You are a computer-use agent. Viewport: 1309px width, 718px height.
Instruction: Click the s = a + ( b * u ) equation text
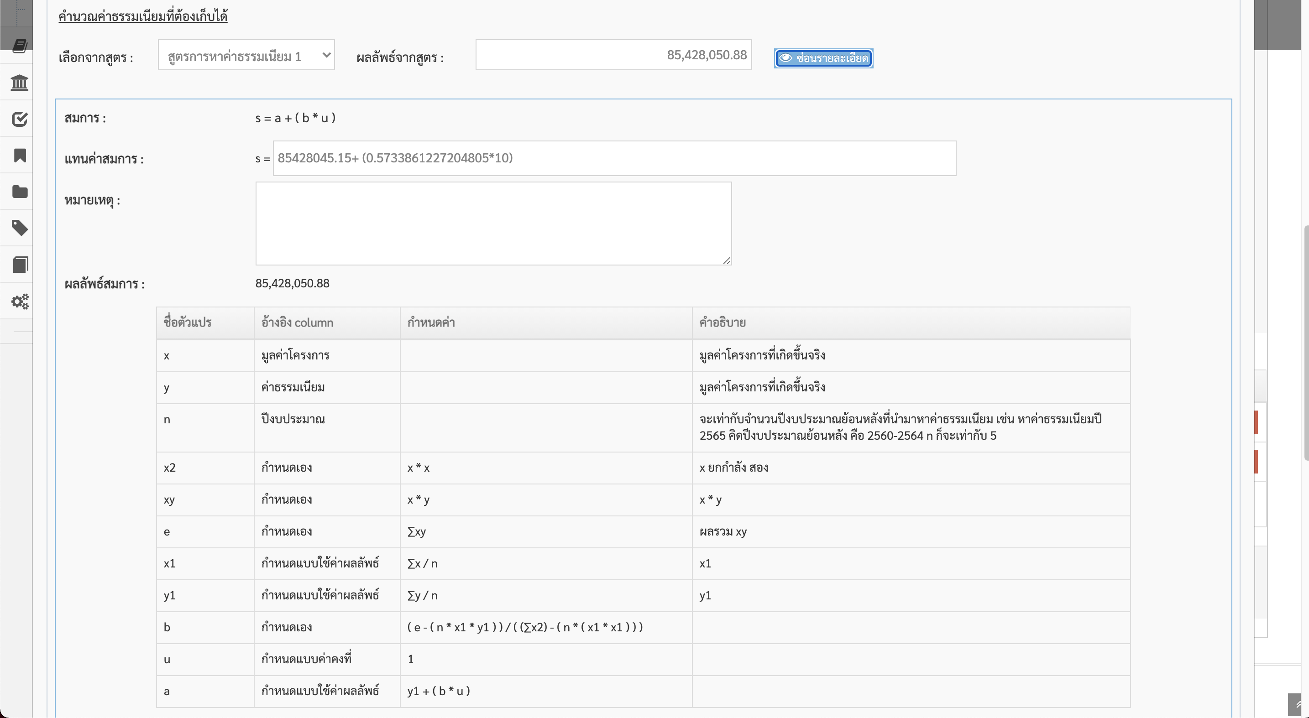[x=295, y=118]
